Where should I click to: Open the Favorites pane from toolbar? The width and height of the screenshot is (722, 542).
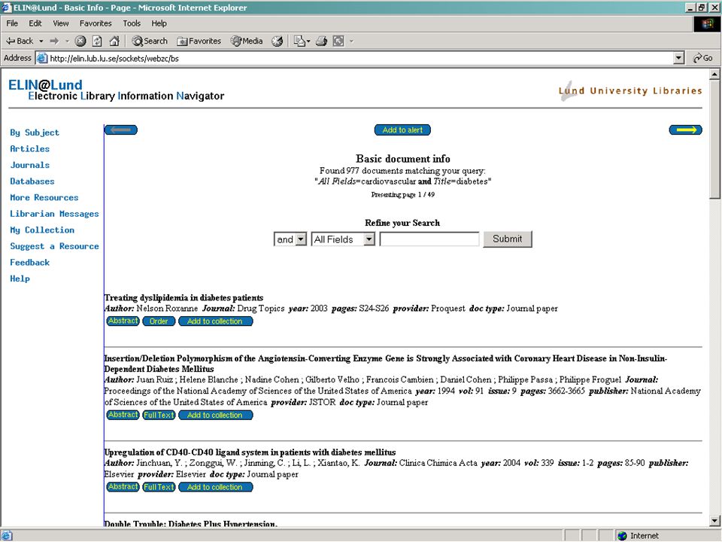199,41
